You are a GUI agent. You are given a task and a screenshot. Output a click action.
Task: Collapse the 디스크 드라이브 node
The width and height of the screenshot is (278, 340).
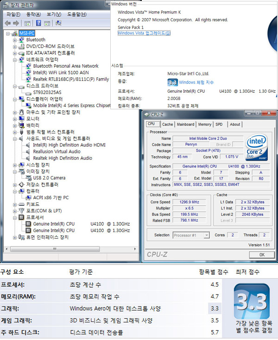tap(15, 86)
